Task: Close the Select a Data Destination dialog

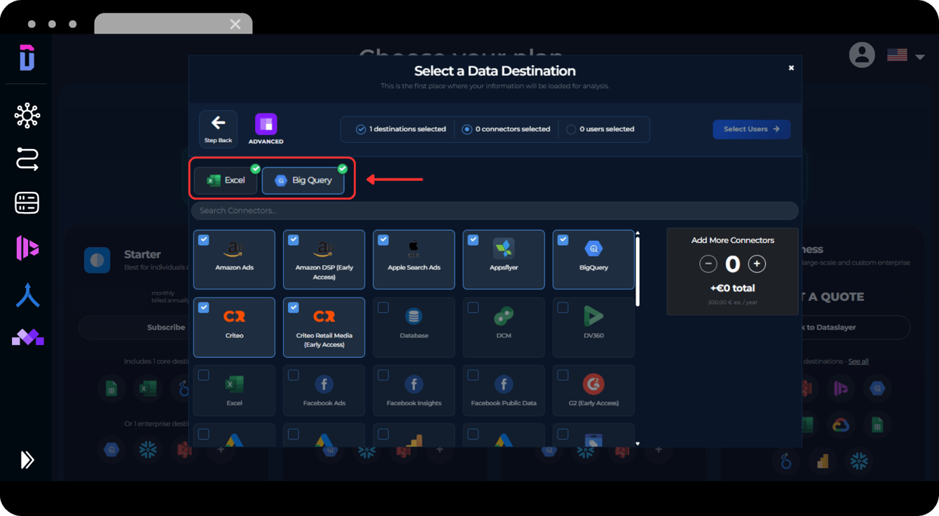Action: (x=791, y=68)
